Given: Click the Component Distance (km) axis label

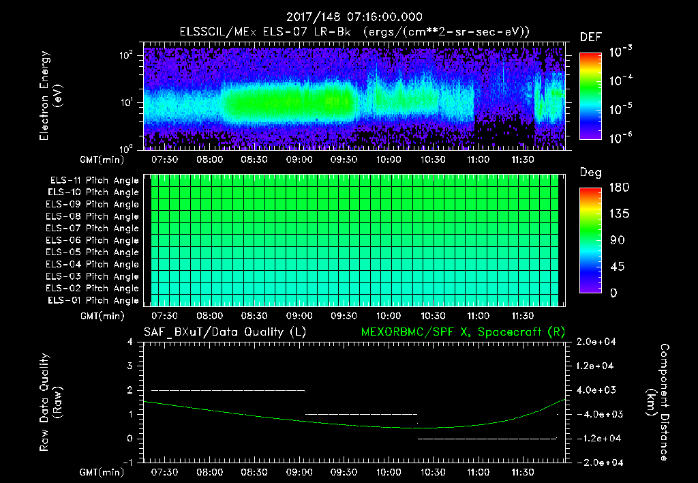Looking at the screenshot, I should click(658, 402).
